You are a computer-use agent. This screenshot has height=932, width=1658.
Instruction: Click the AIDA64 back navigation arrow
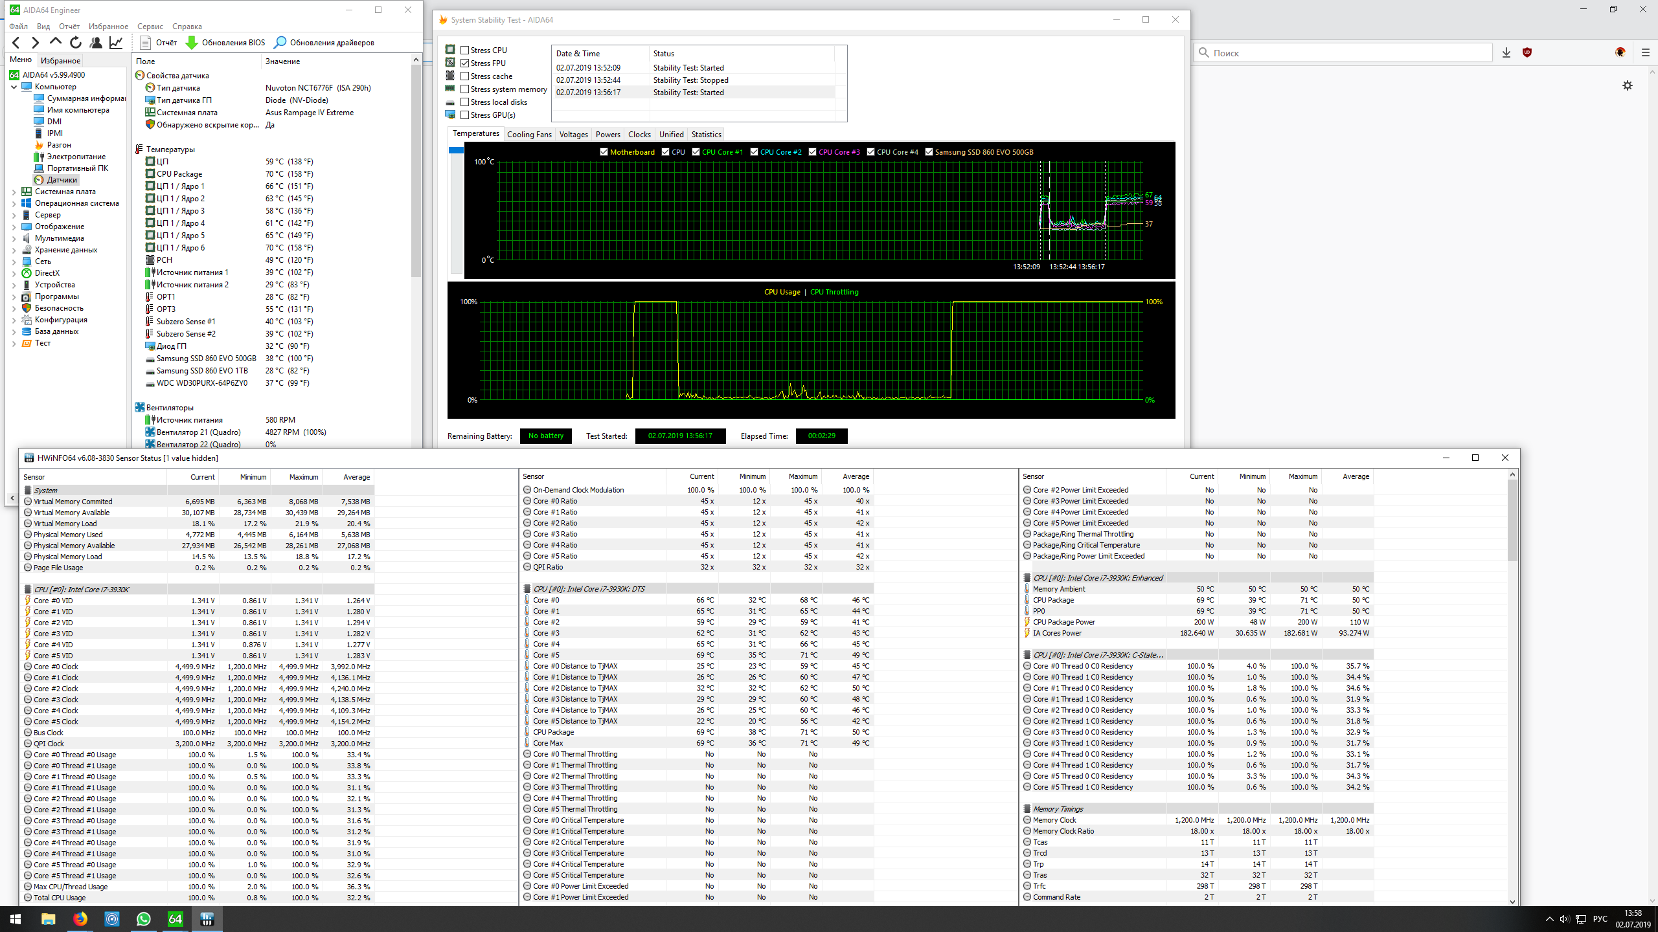[16, 43]
